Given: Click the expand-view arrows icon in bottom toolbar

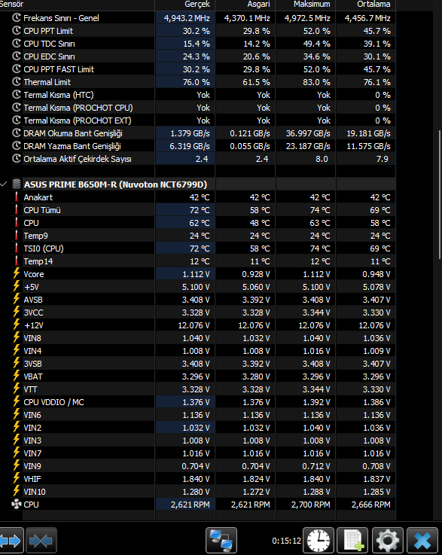Looking at the screenshot, I should tap(11, 541).
